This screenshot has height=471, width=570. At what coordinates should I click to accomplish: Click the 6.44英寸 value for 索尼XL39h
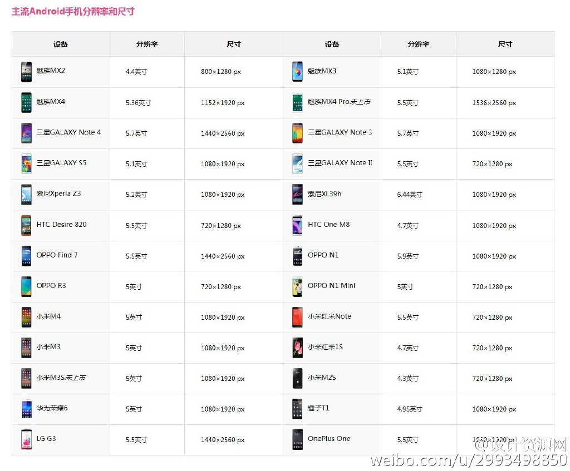pyautogui.click(x=409, y=195)
